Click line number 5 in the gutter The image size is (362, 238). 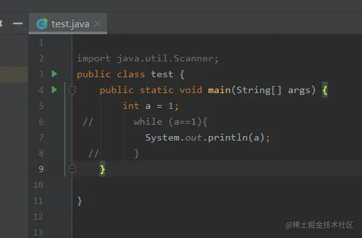41,106
